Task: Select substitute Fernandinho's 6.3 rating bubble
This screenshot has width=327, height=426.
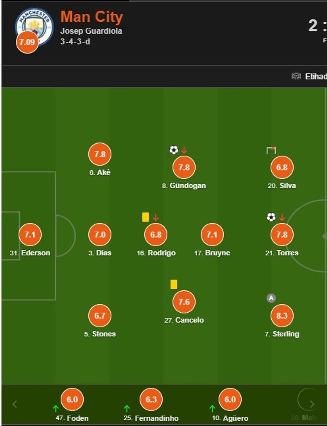Action: point(151,399)
